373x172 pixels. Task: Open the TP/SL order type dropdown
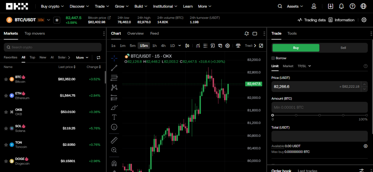304,66
